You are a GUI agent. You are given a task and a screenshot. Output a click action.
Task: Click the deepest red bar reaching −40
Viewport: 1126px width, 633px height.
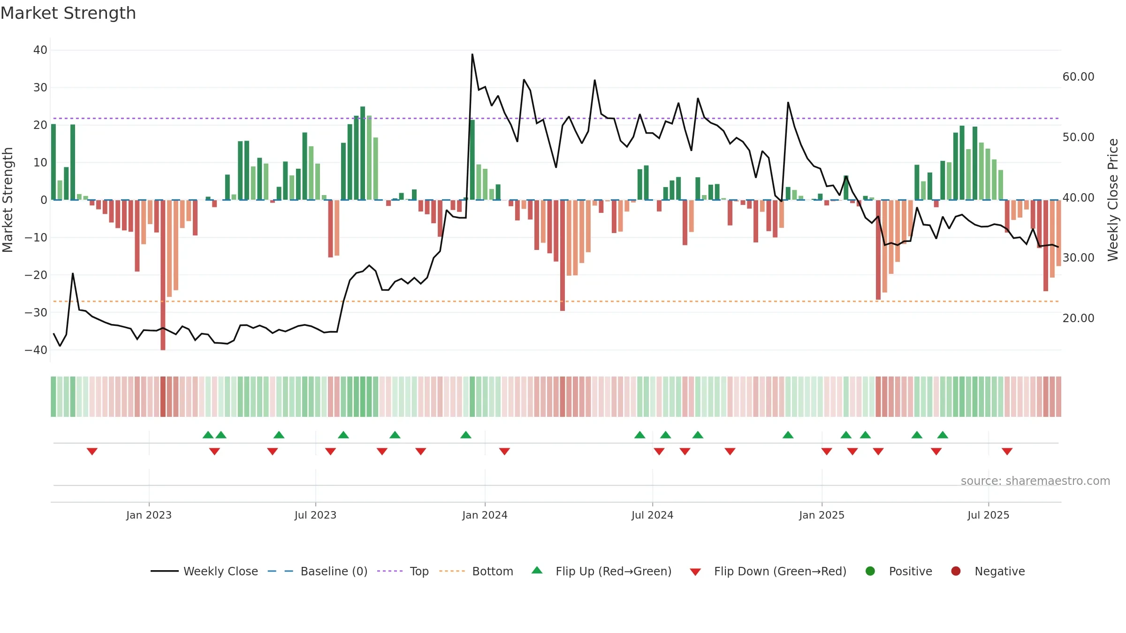163,275
